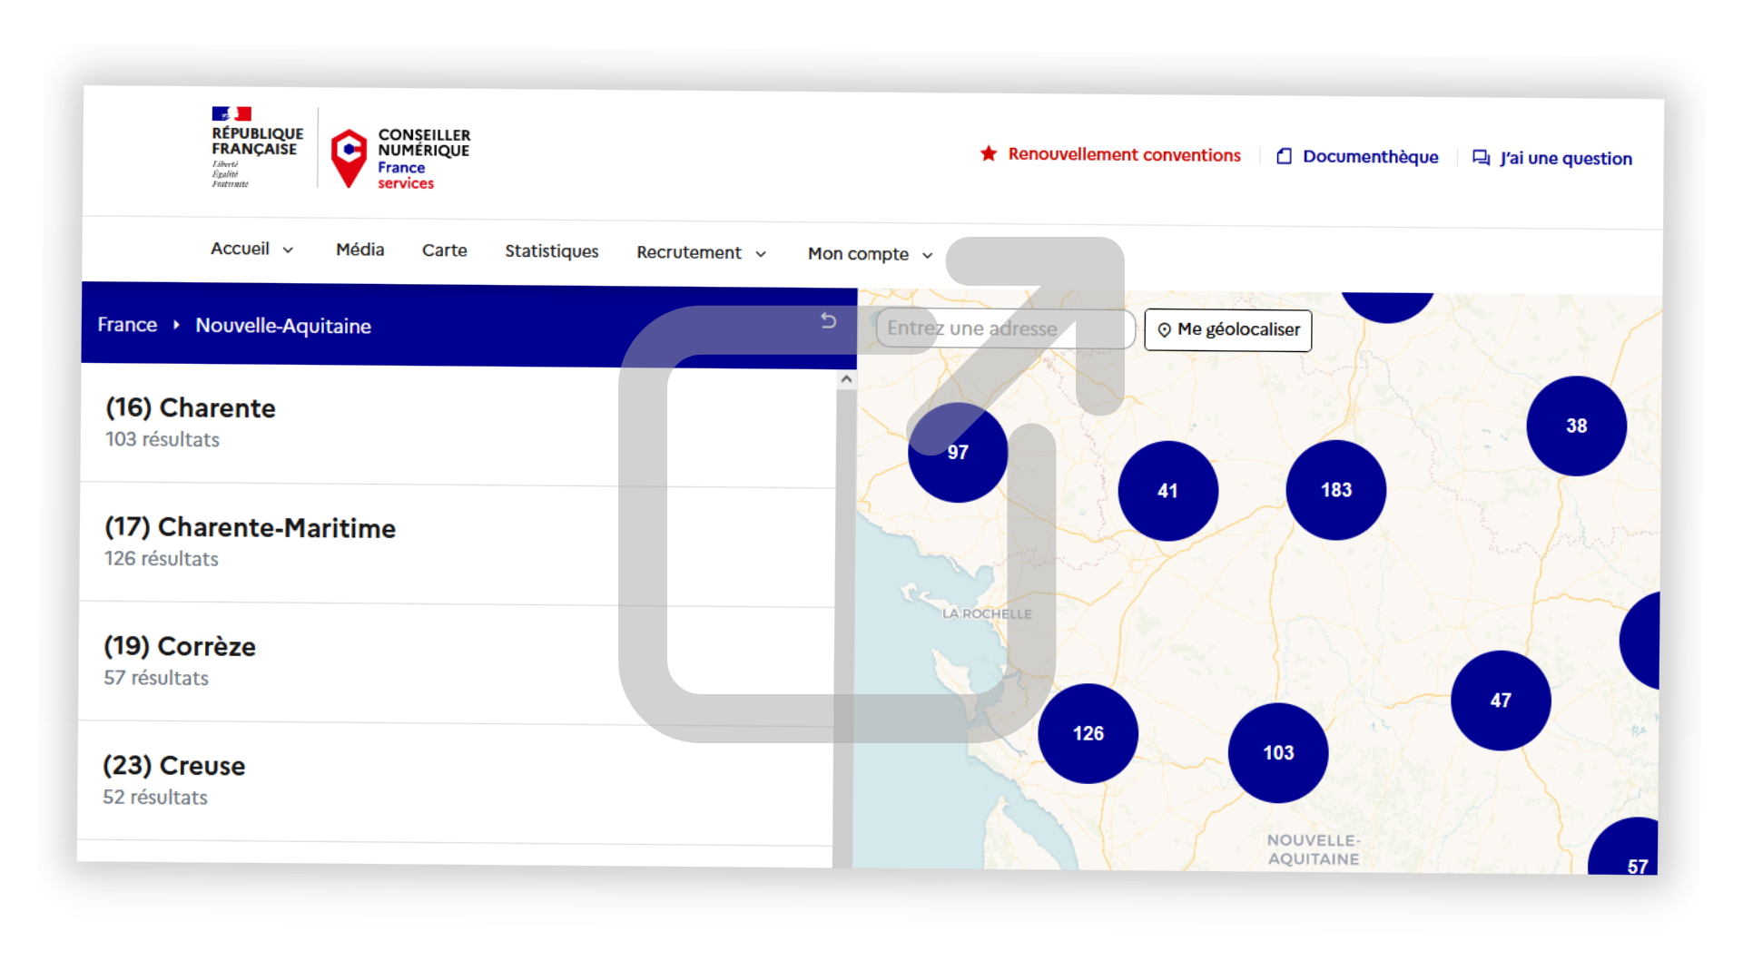The height and width of the screenshot is (980, 1743).
Task: Go to the Carte menu item
Action: pyautogui.click(x=444, y=250)
